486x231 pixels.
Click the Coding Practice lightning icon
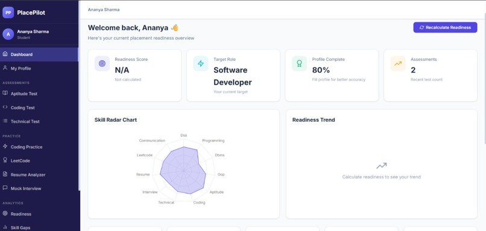5,147
